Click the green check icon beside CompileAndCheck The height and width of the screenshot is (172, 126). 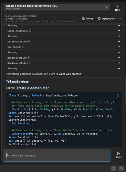pos(30,31)
